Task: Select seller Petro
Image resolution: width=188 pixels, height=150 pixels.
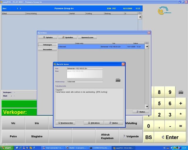Action: pyautogui.click(x=13, y=136)
